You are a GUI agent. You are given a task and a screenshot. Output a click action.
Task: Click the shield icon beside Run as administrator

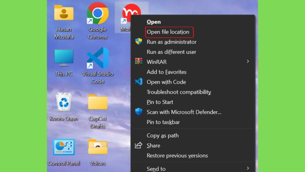click(139, 41)
